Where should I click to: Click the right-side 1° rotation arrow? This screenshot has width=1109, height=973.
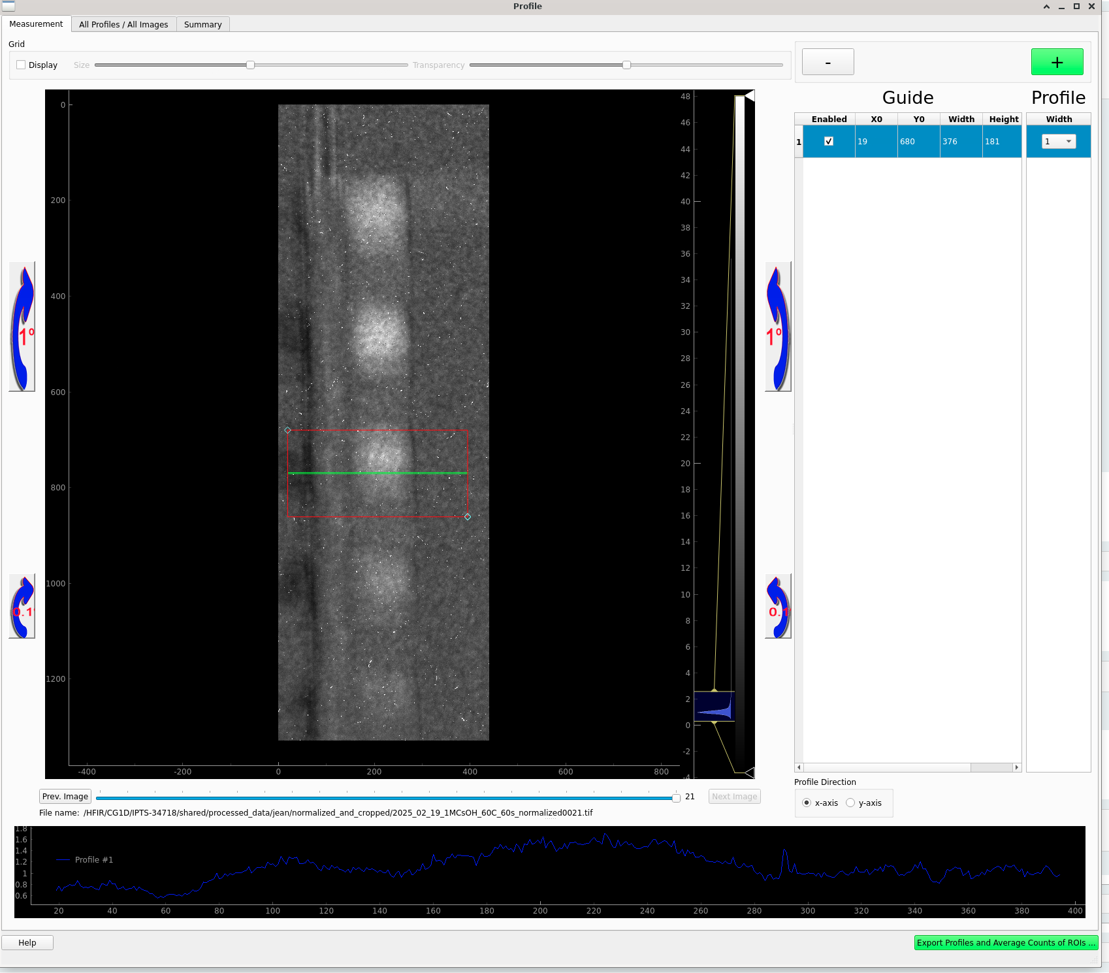(x=778, y=327)
